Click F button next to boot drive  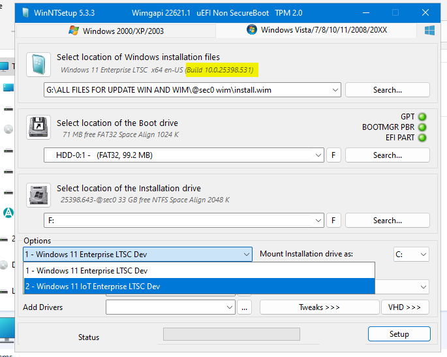(x=333, y=155)
